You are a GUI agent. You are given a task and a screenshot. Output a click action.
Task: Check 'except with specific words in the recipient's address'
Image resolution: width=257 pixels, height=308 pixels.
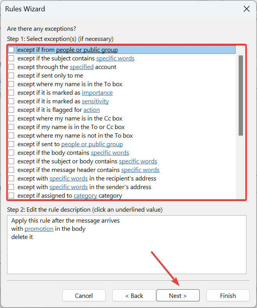tap(11, 178)
